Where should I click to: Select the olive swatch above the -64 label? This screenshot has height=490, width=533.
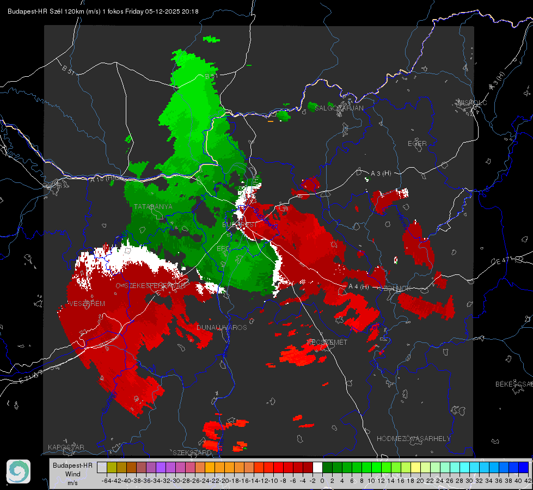point(112,467)
